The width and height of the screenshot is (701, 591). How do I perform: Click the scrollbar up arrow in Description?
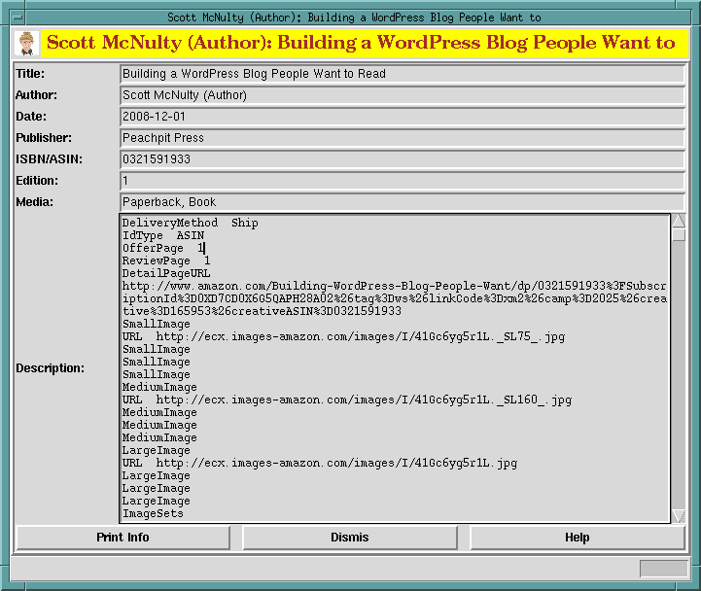679,221
